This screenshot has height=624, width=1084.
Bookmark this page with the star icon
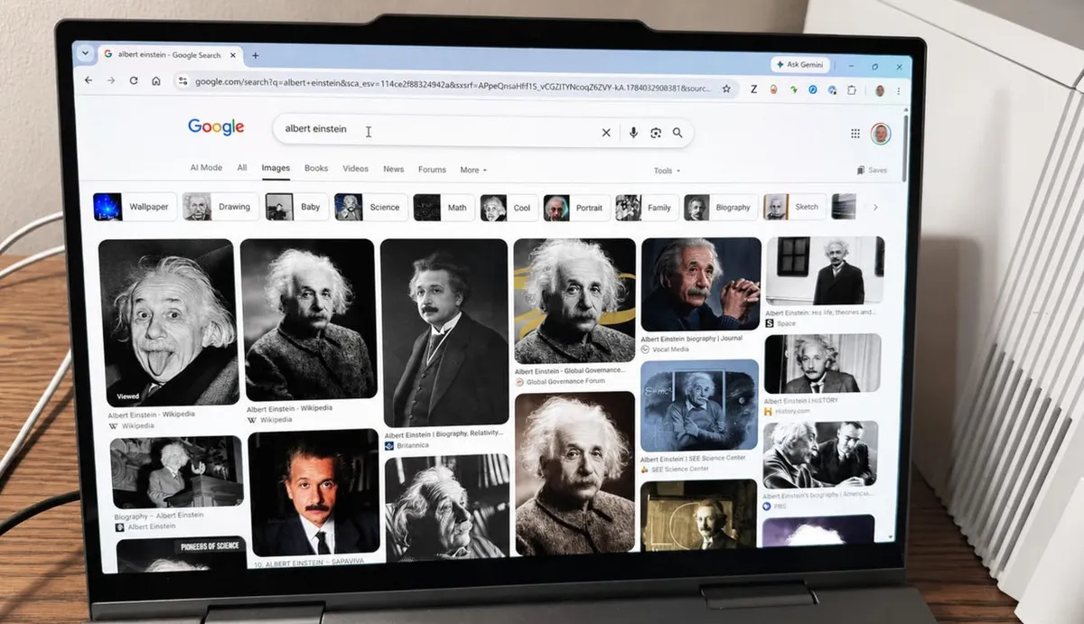pos(726,88)
